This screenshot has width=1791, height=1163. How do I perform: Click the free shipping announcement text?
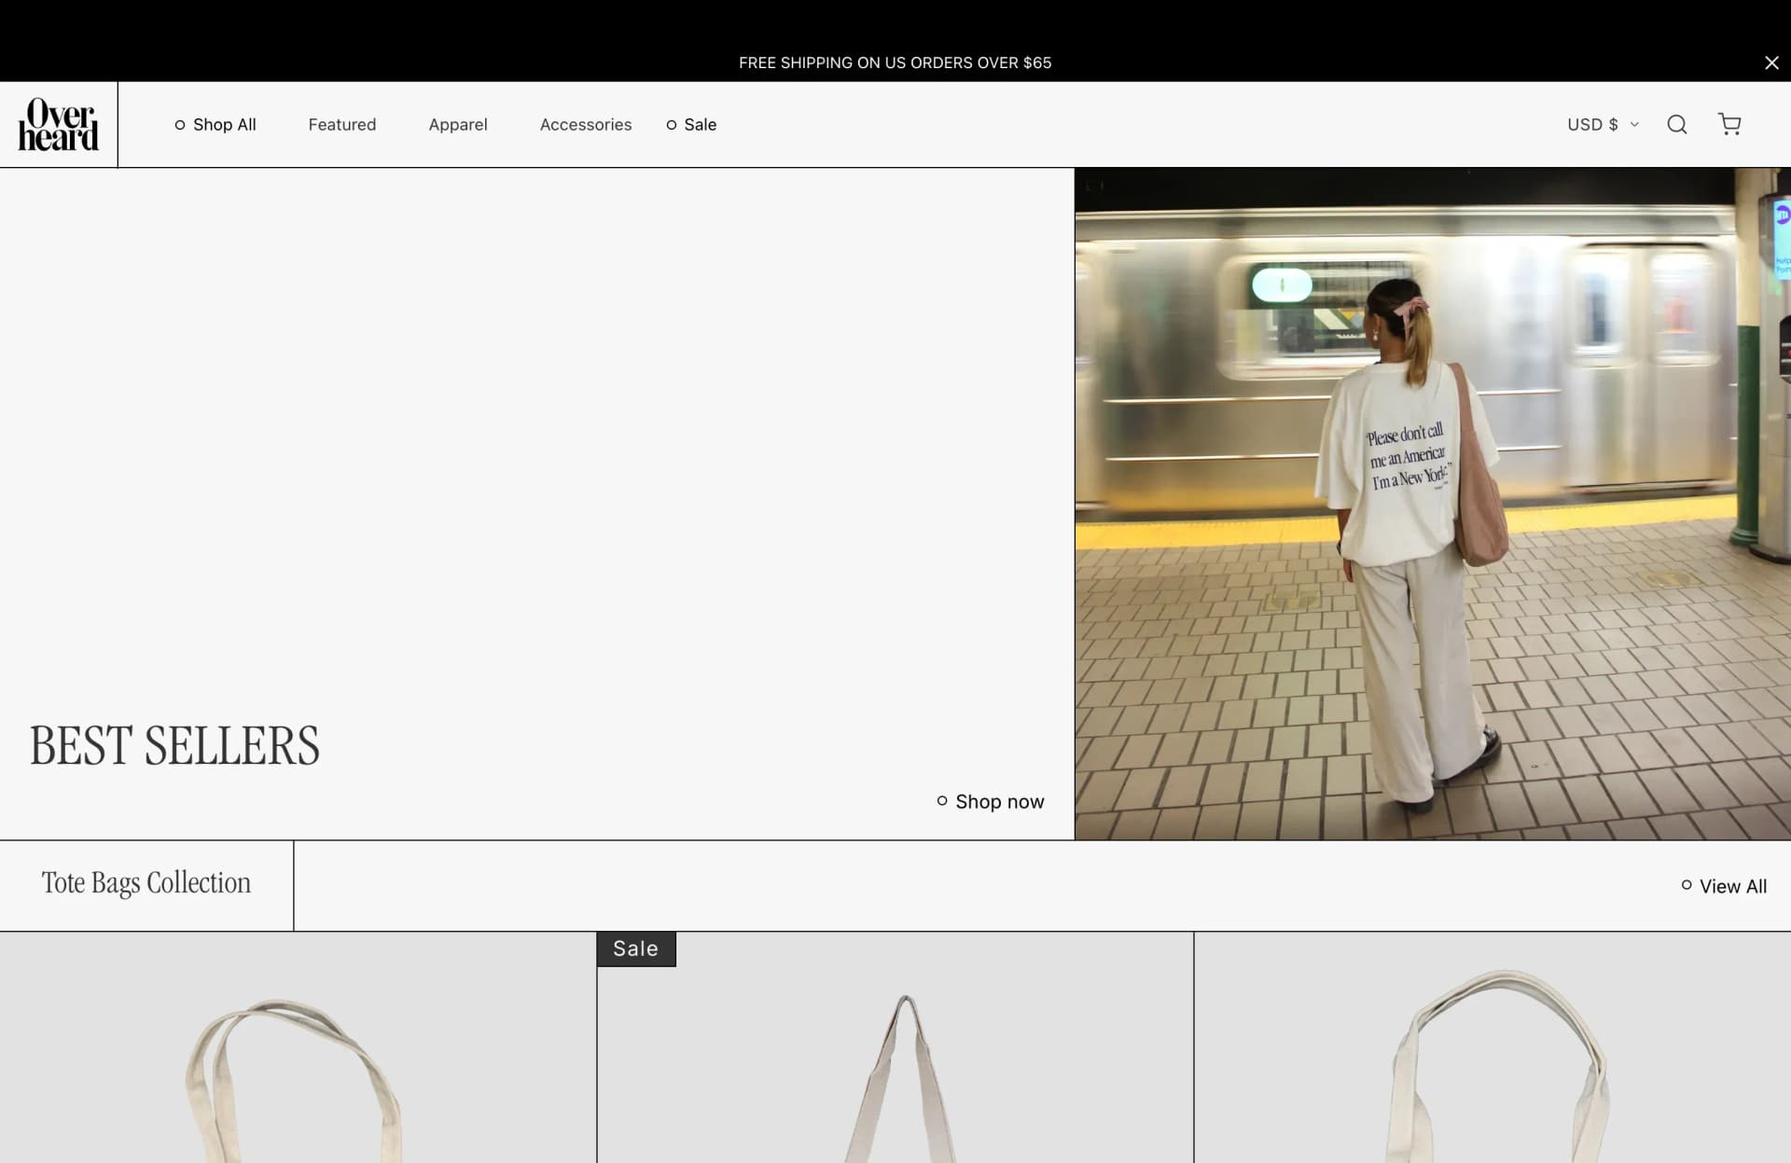tap(895, 62)
